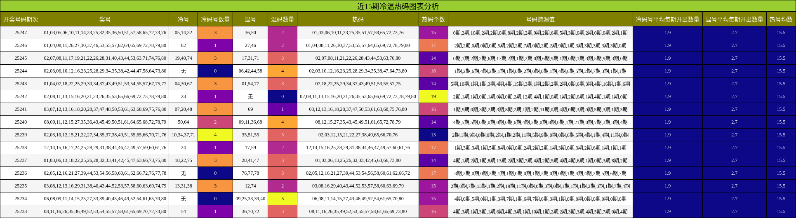796x218 pixels.
Task: Click the title 近15期冷温热码图表分析
Action: pos(398,6)
